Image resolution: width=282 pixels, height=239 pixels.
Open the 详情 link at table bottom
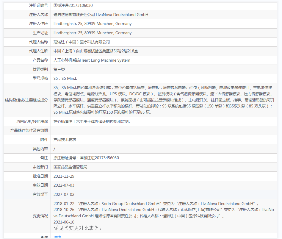click(x=57, y=237)
